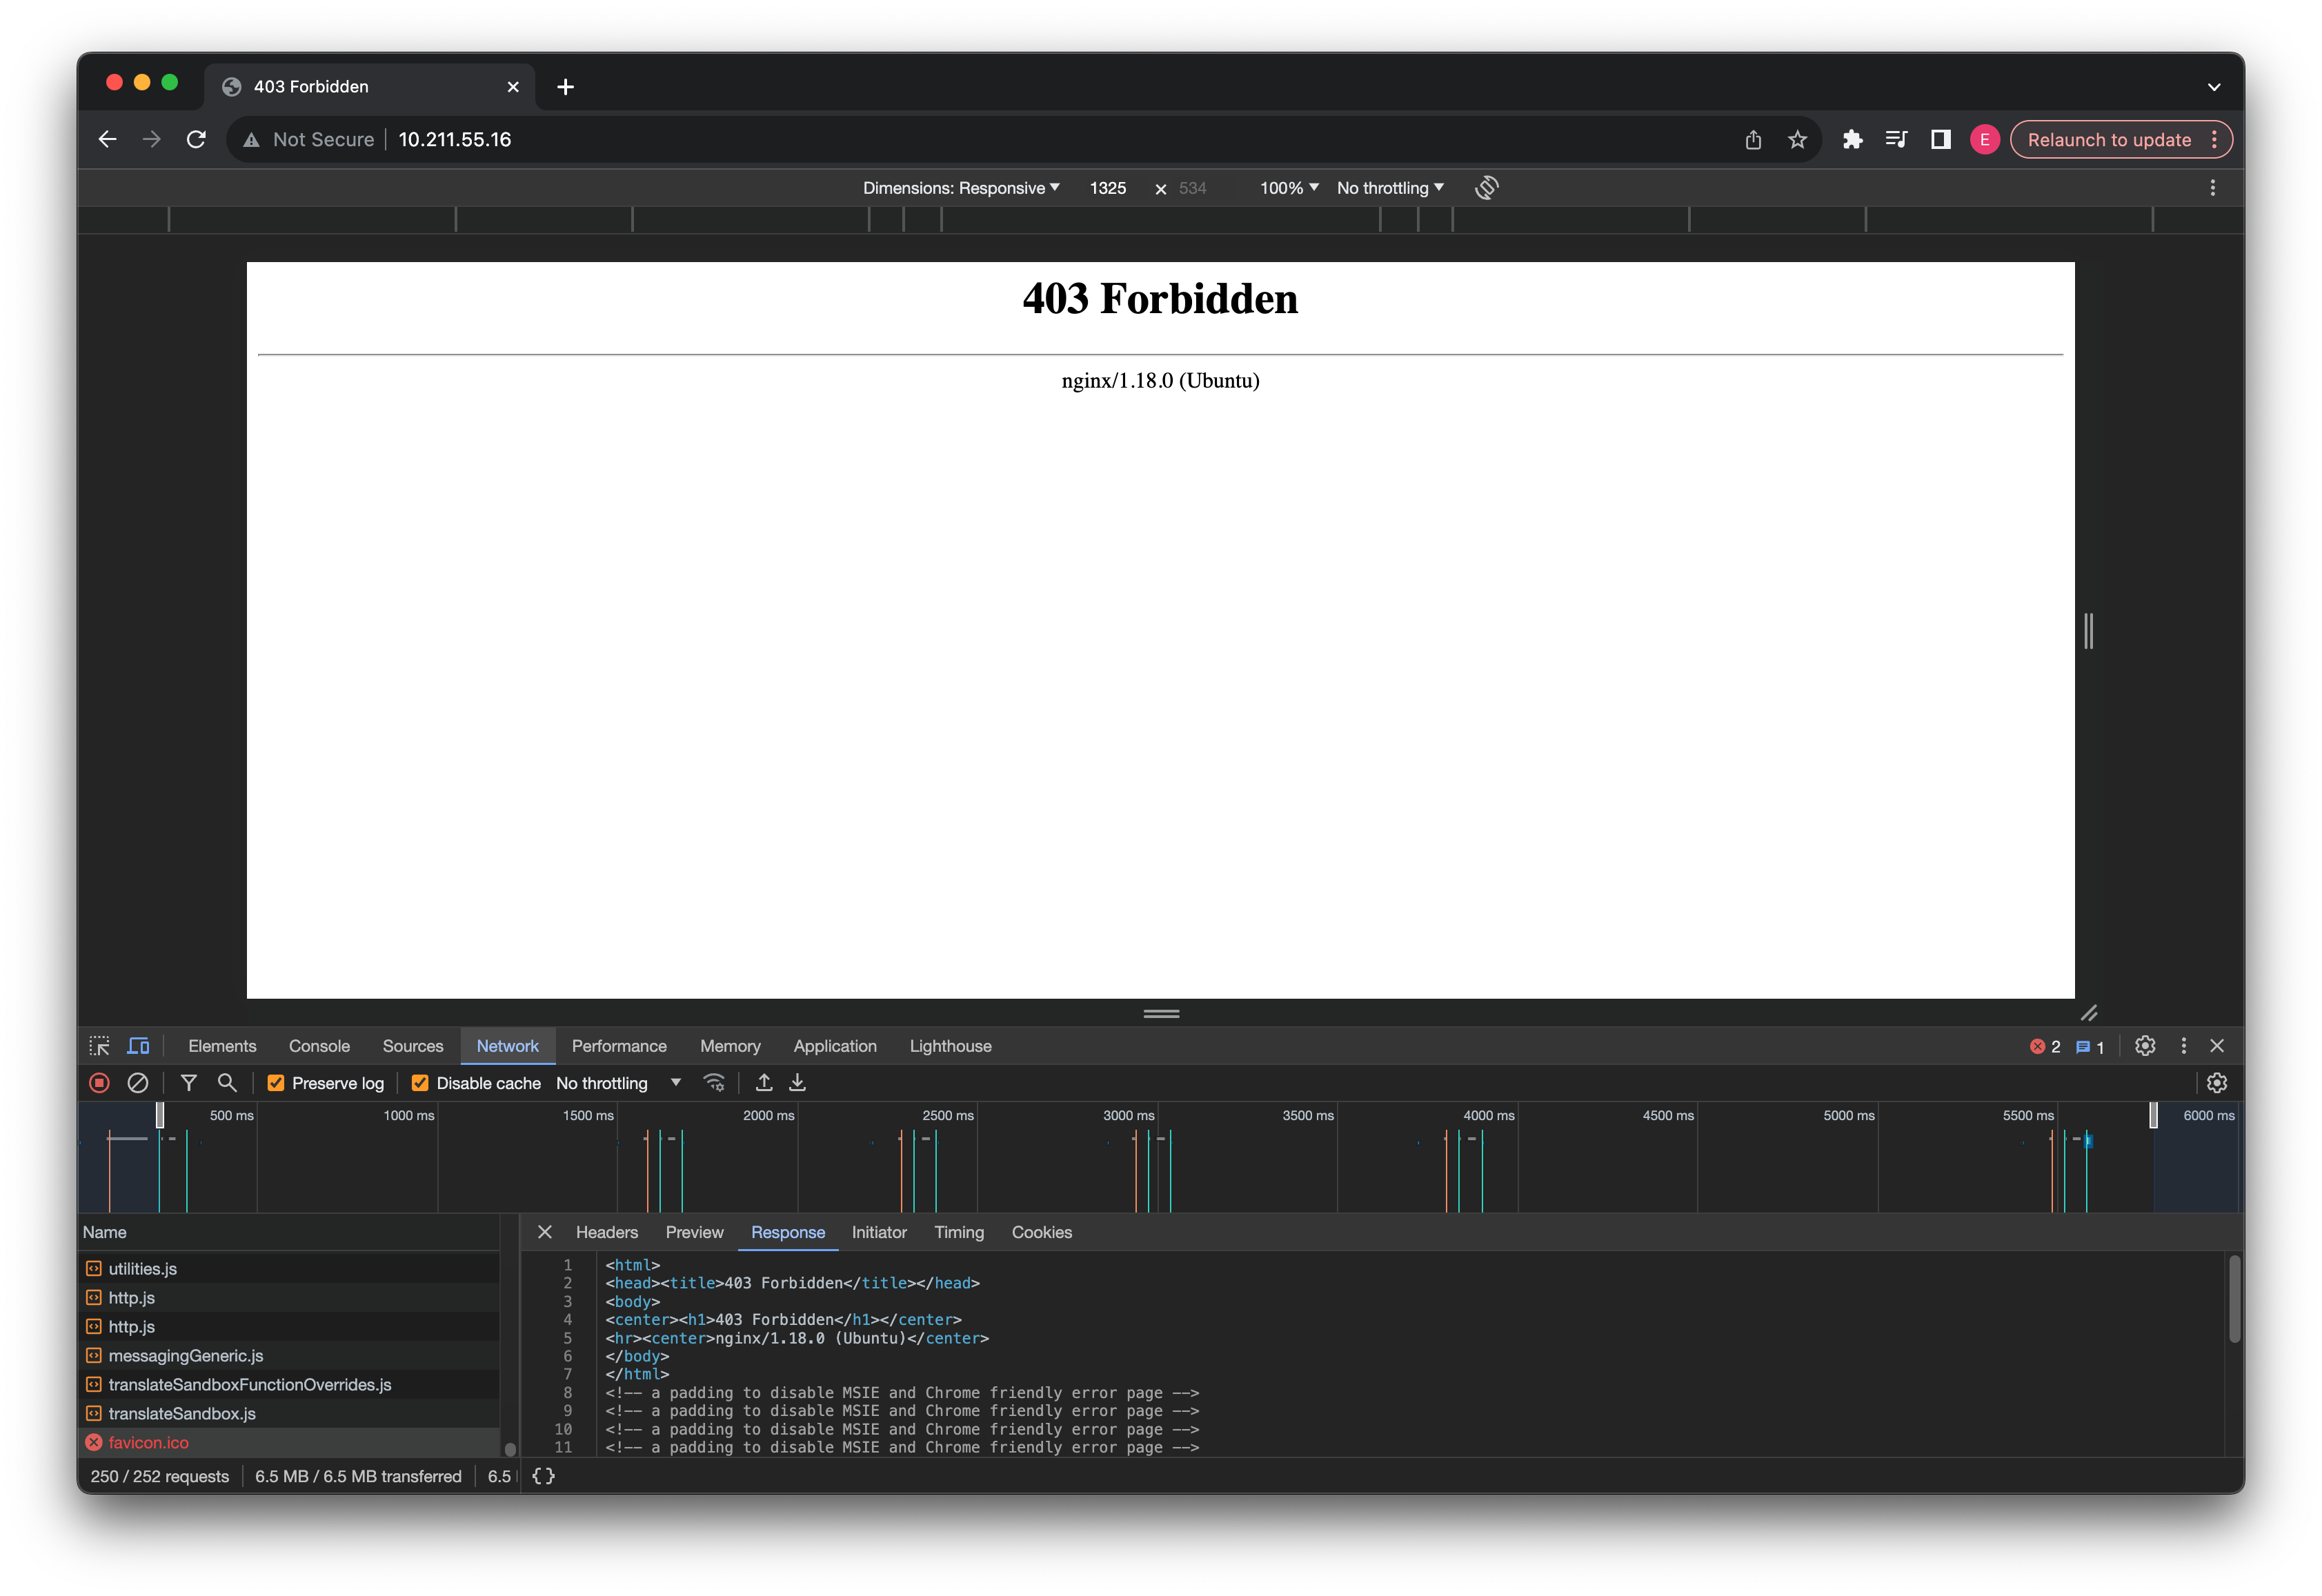Viewport: 2322px width, 1596px height.
Task: Click the rotate device icon
Action: coord(1486,188)
